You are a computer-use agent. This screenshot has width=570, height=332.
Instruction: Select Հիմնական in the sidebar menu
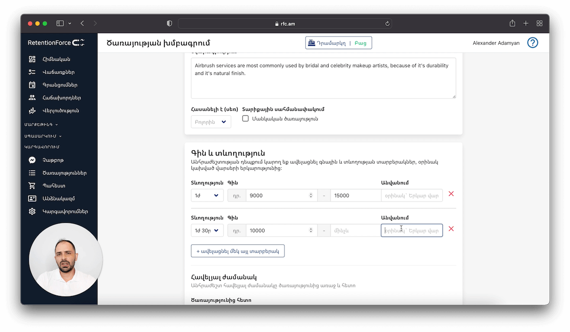tap(57, 59)
